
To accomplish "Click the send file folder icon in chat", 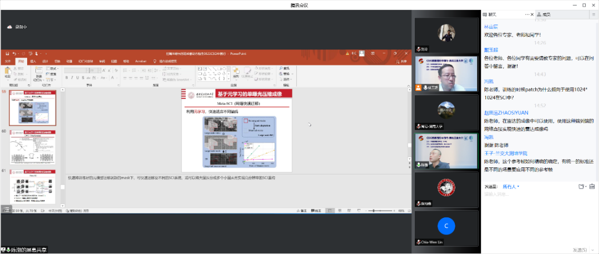I will click(581, 186).
